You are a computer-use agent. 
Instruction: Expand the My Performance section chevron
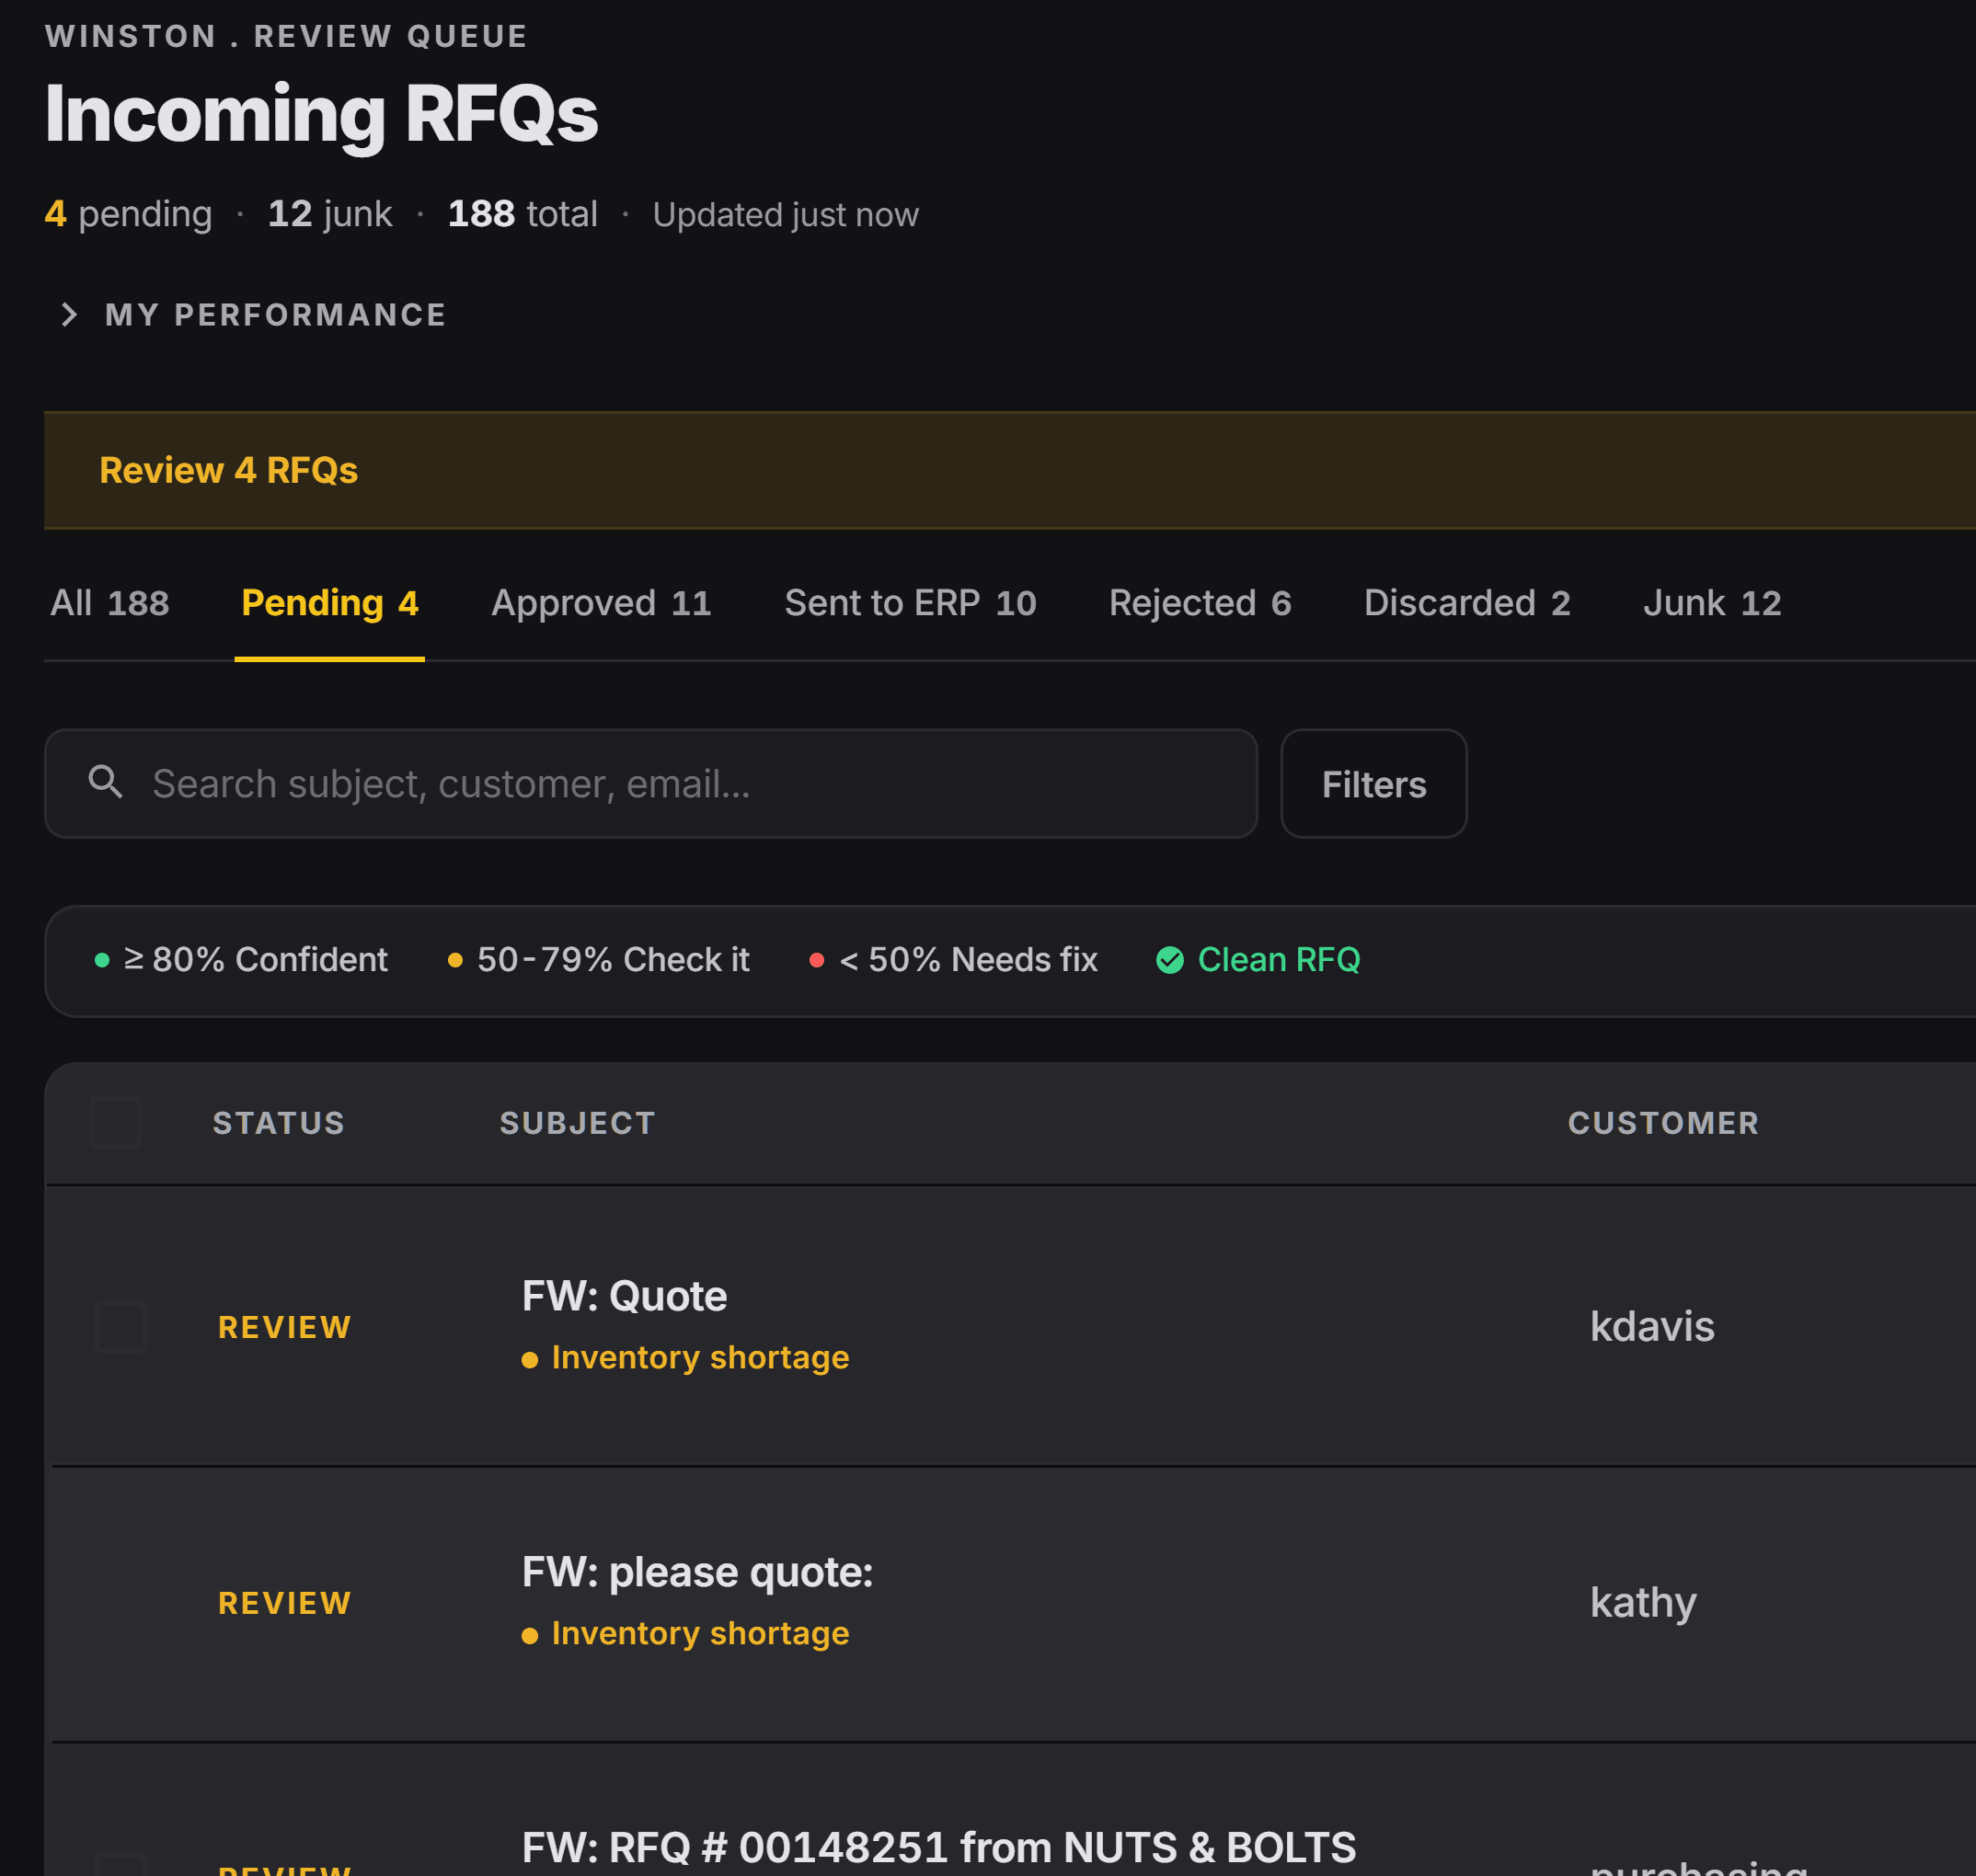click(x=69, y=315)
